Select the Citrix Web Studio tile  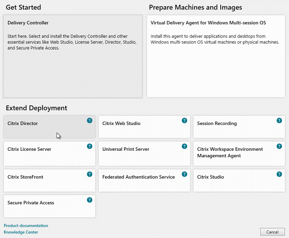click(144, 127)
